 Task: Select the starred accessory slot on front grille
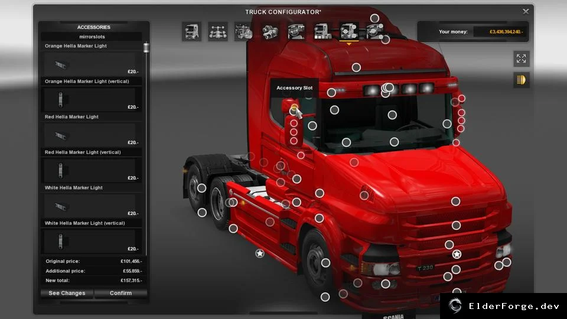457,254
